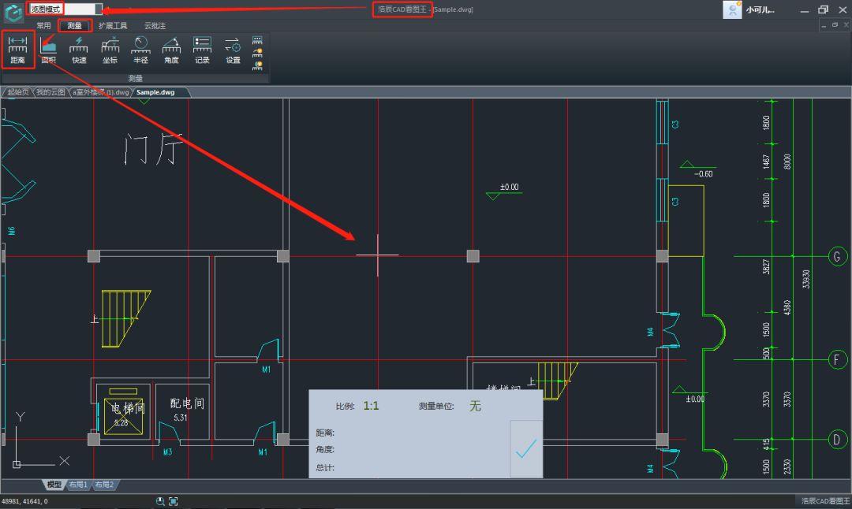Switch to the 云批注 ribbon tab

click(155, 25)
